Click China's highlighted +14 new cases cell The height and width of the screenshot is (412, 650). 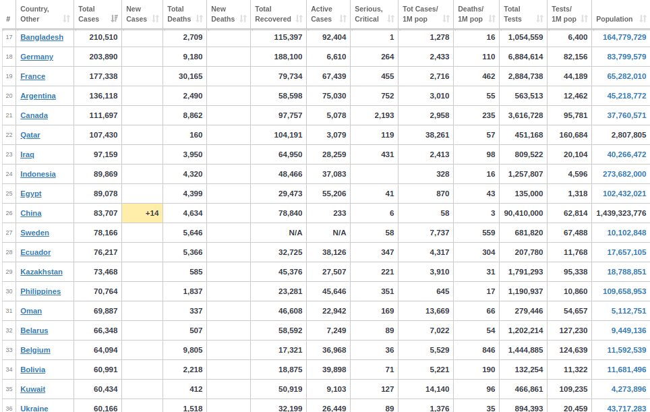click(x=142, y=213)
